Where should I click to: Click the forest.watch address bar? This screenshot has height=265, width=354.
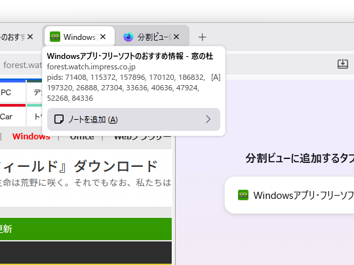(x=22, y=65)
